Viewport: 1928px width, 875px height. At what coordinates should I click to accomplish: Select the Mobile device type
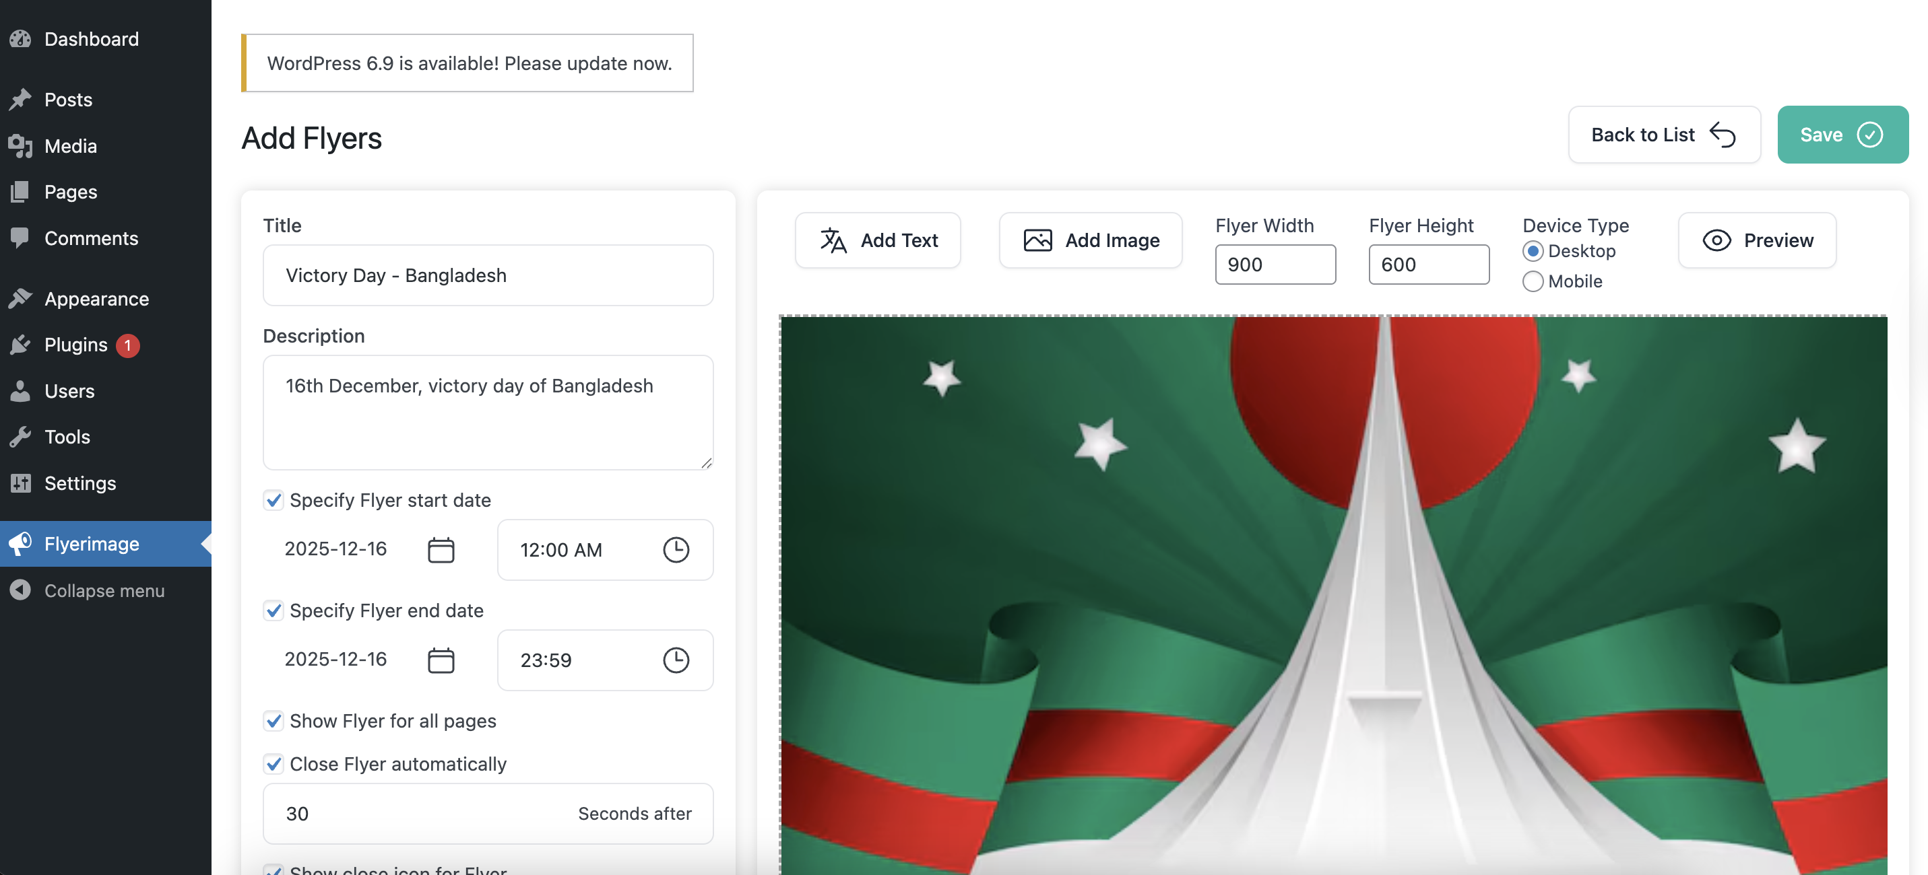pos(1533,281)
